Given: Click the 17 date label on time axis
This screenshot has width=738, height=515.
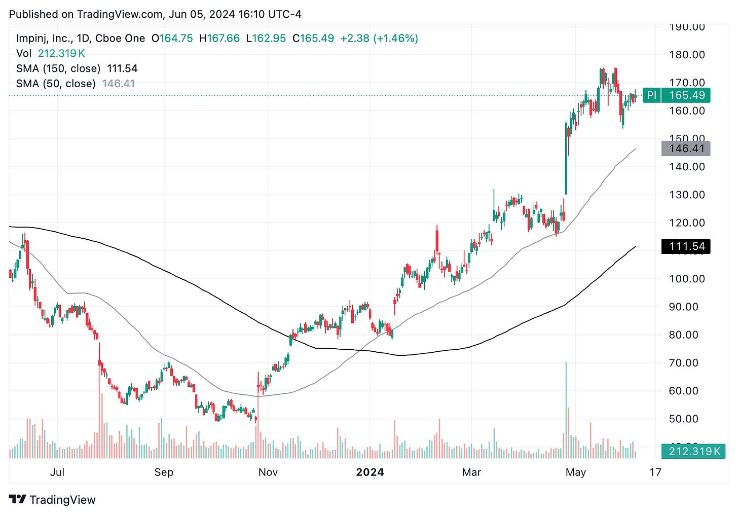Looking at the screenshot, I should click(655, 472).
